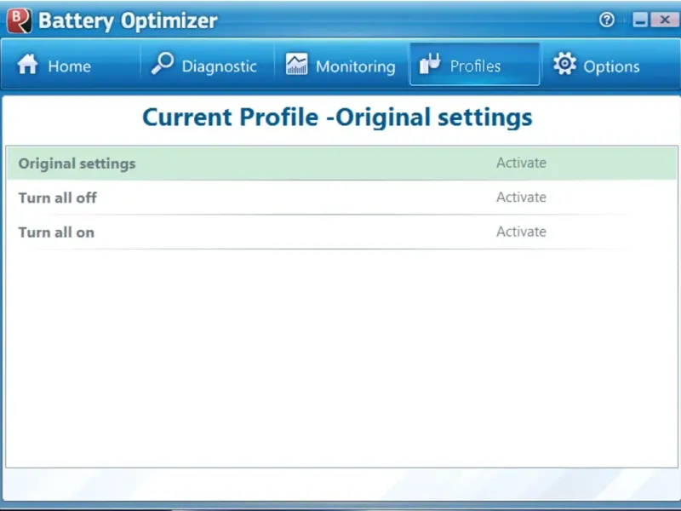Click the "Current Profile -Original settings" heading

tap(337, 118)
